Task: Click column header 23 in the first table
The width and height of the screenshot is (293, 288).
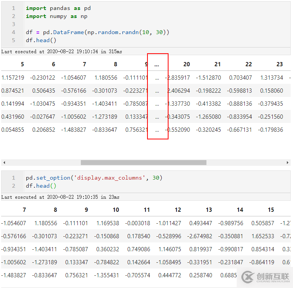Action: point(280,64)
